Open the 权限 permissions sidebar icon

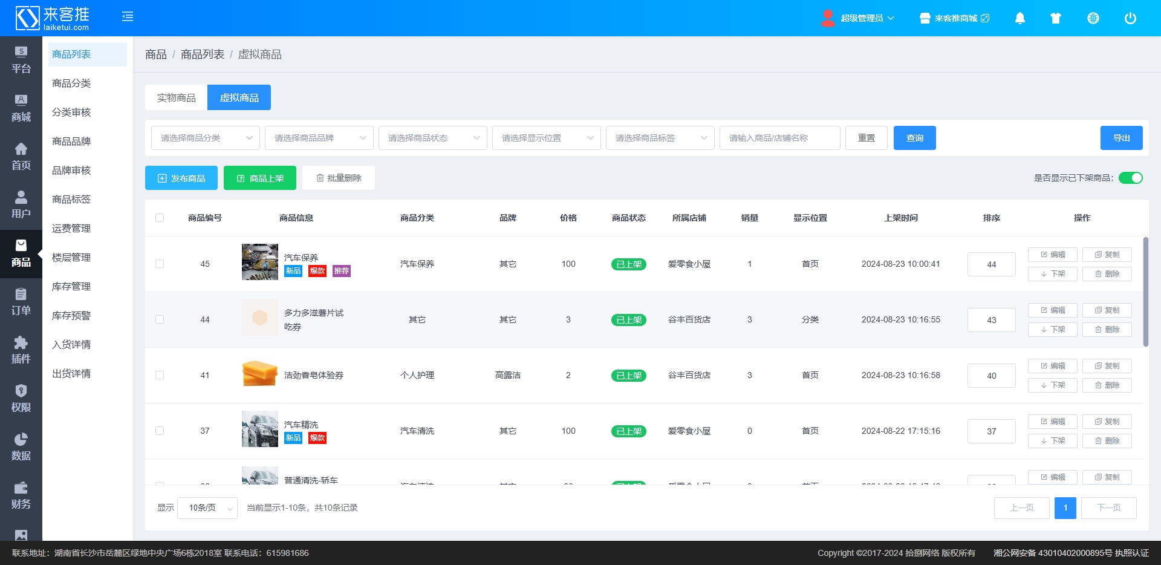[x=21, y=399]
